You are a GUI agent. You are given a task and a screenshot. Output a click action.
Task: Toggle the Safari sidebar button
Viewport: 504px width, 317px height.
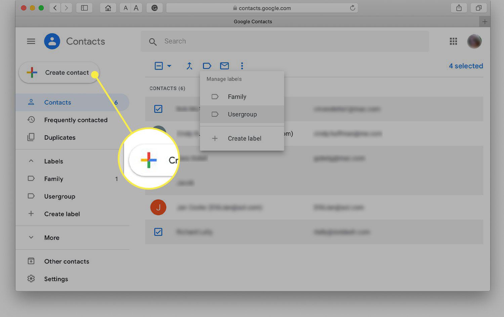(x=84, y=8)
